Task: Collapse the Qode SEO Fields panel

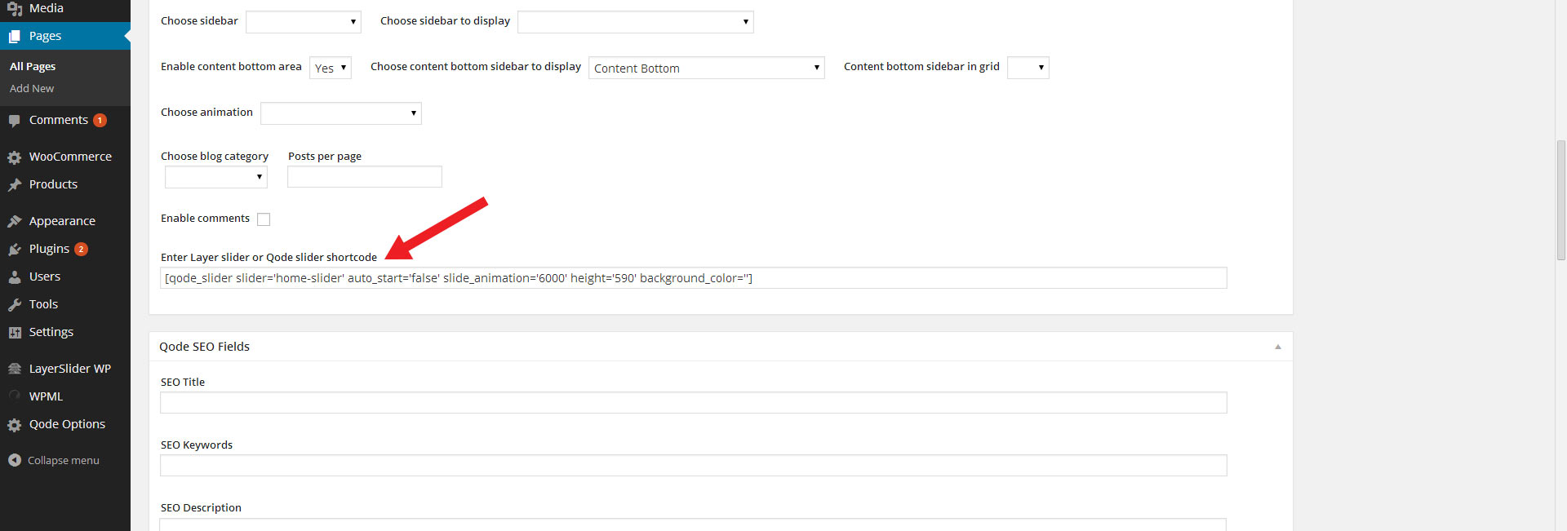Action: coord(1277,347)
